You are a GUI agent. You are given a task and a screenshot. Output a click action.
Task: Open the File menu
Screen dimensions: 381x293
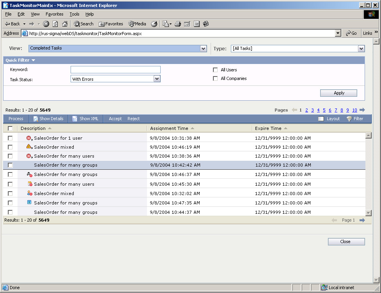point(8,14)
